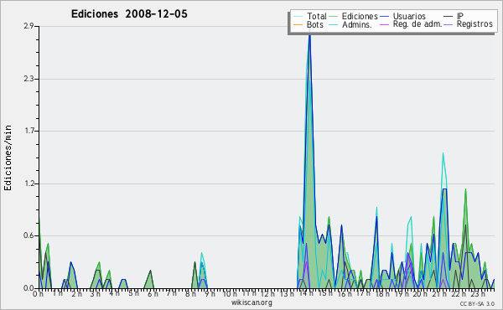Click the 'CC BY-SA 3.0' license text

477,303
